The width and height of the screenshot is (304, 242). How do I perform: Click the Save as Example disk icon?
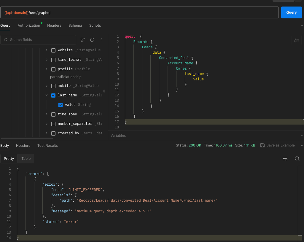(262, 145)
